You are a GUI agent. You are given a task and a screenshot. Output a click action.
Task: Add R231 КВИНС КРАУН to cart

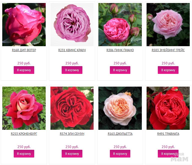pyautogui.click(x=72, y=70)
